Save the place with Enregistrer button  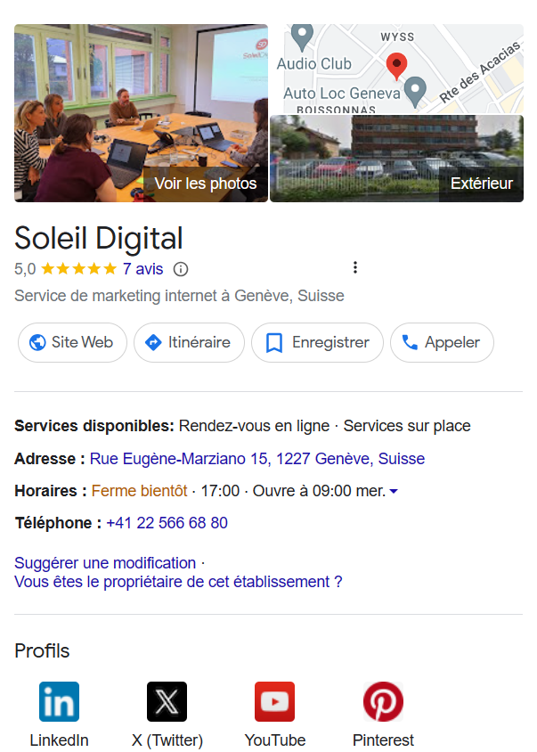[317, 342]
